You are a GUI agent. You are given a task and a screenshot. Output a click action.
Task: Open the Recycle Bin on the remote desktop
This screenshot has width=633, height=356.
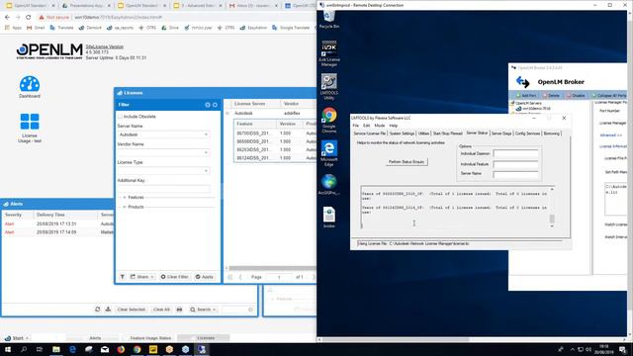329,20
